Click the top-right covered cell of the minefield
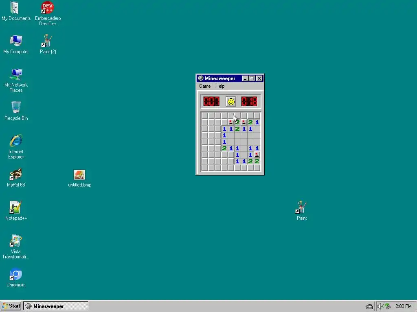Viewport: 417px width, 312px height. coord(257,116)
